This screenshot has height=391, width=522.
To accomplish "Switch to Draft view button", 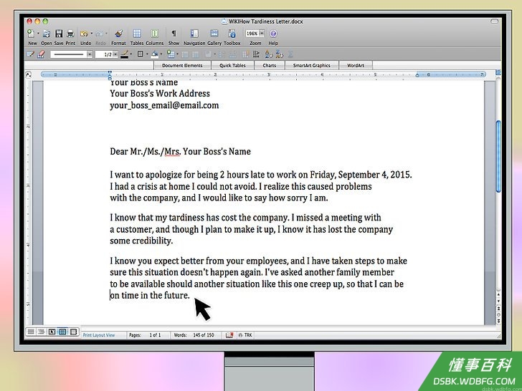I will 31,332.
